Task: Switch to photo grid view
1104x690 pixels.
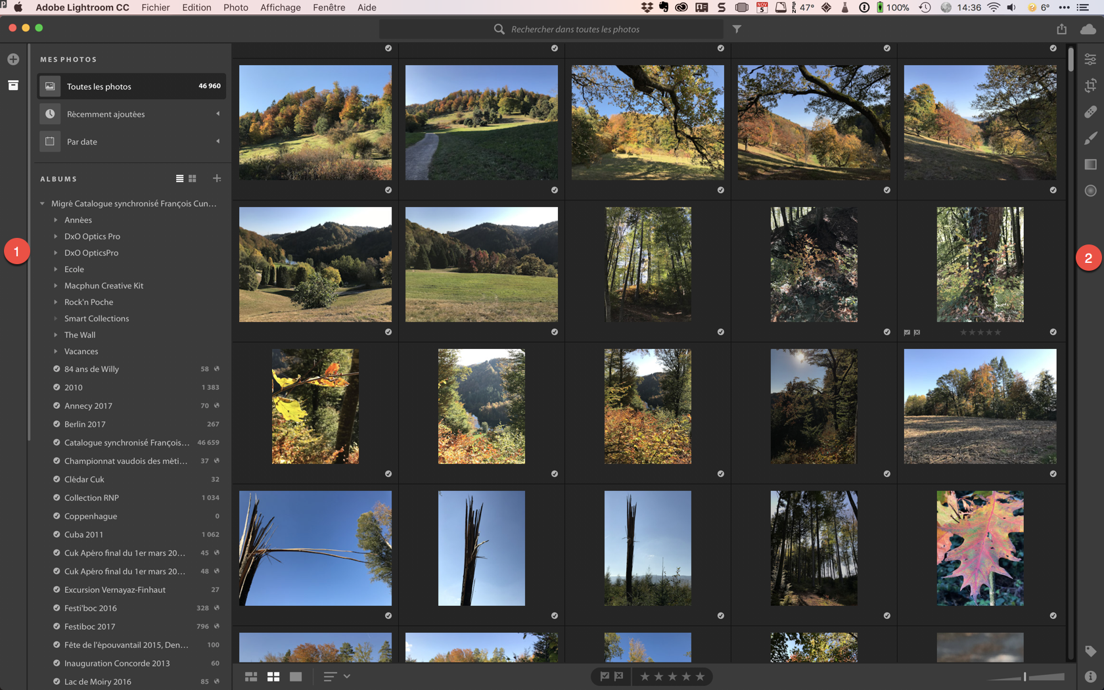Action: pyautogui.click(x=251, y=676)
